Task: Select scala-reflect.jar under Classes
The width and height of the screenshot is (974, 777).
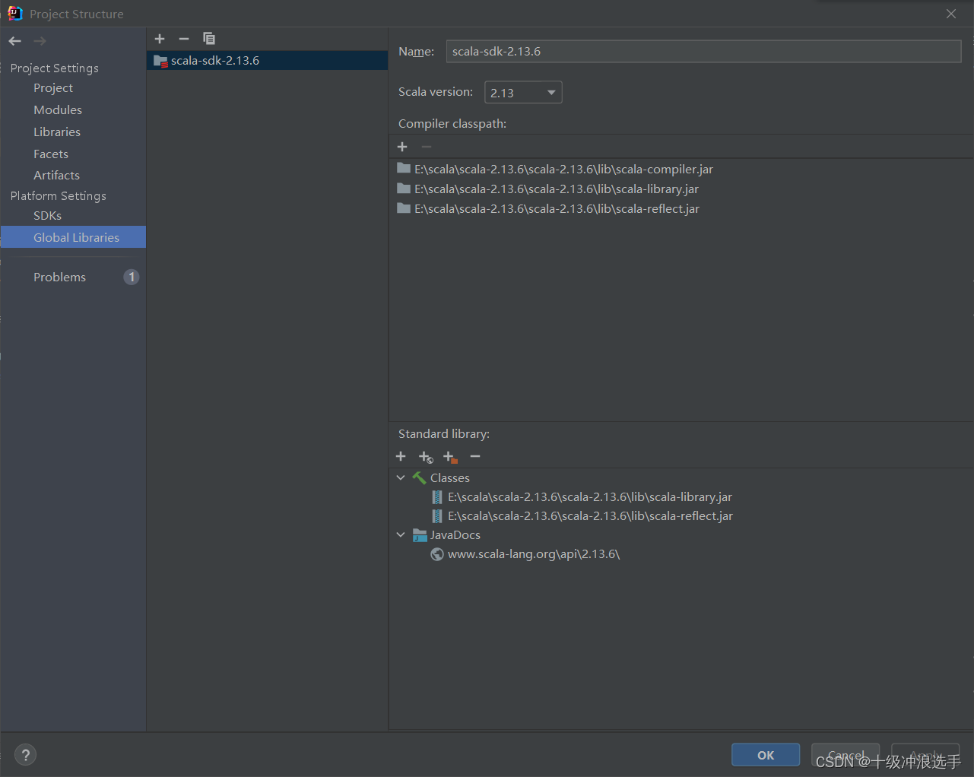Action: [x=590, y=515]
